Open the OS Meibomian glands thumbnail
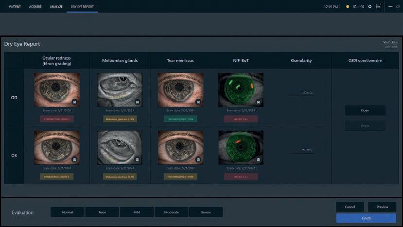Screen dimensions: 403x227 click(120, 148)
